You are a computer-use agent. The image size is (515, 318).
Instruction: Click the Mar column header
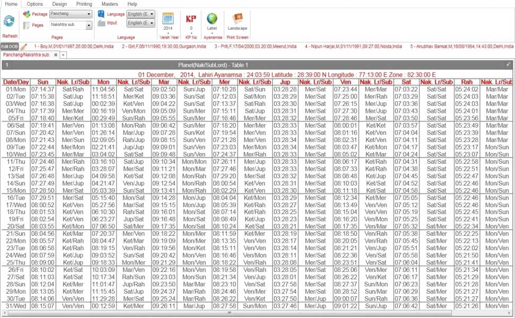point(164,82)
